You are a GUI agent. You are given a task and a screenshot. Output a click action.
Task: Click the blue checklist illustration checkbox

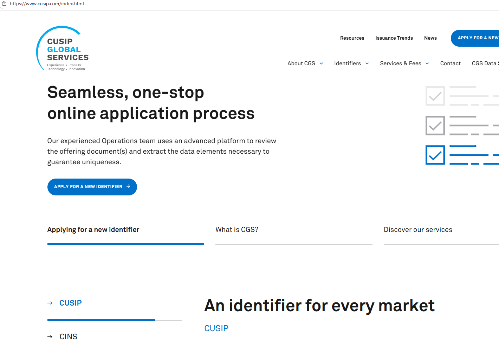[435, 155]
